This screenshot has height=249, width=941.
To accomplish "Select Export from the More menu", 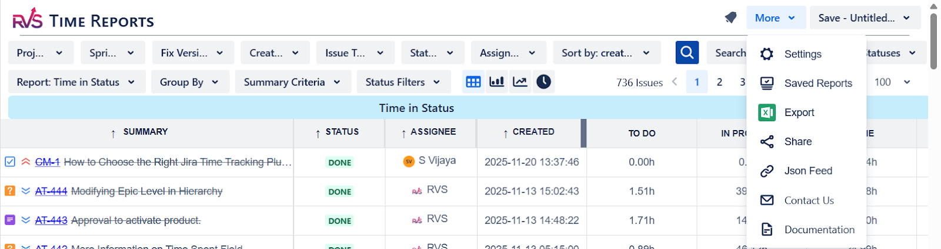I will [806, 112].
